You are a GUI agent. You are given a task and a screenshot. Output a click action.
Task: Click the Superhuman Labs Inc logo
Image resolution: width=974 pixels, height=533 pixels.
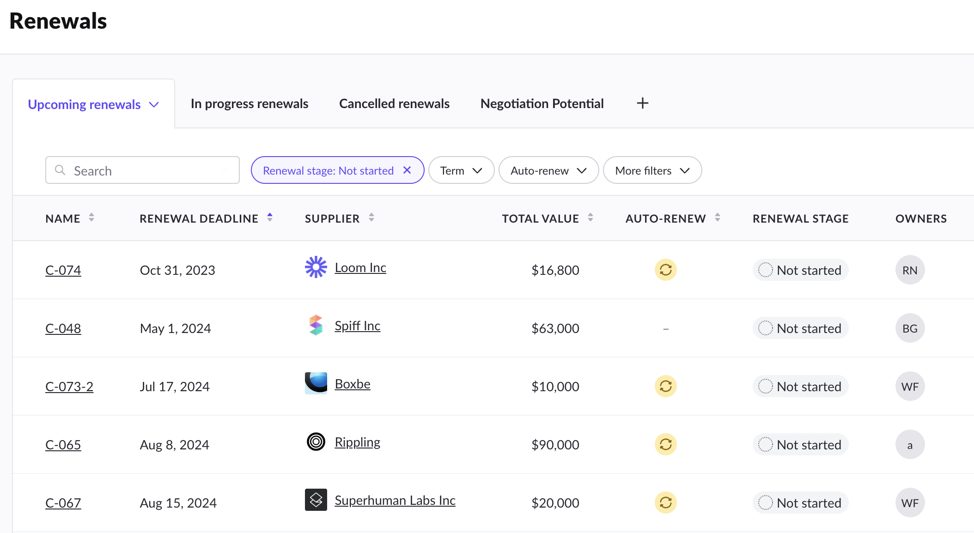pos(317,500)
